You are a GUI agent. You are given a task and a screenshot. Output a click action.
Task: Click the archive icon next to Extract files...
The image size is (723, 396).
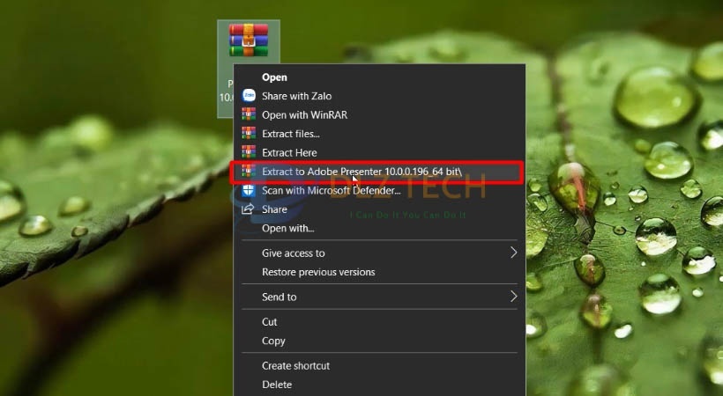point(249,134)
